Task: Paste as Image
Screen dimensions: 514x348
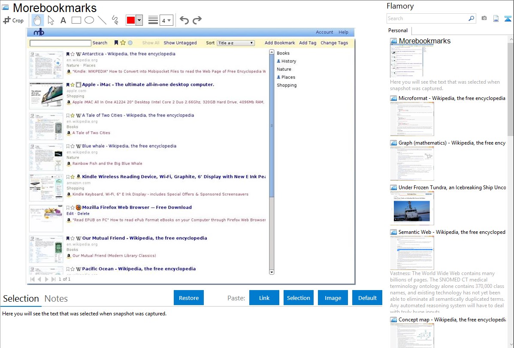Action: 333,298
